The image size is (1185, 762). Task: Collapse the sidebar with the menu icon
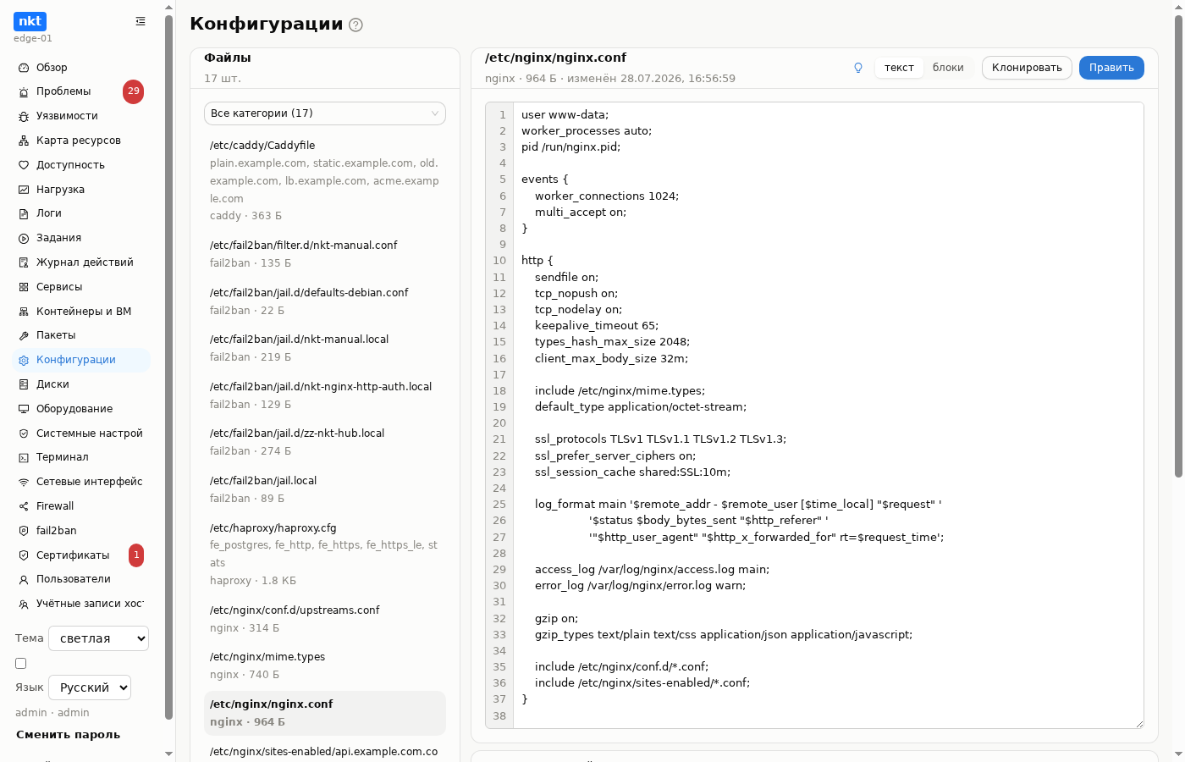point(141,21)
